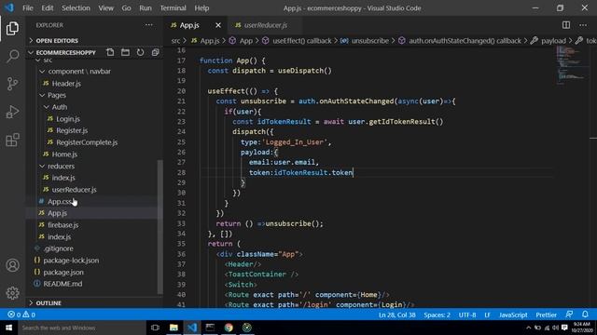This screenshot has width=597, height=335.
Task: Open Home.js file
Action: point(64,154)
